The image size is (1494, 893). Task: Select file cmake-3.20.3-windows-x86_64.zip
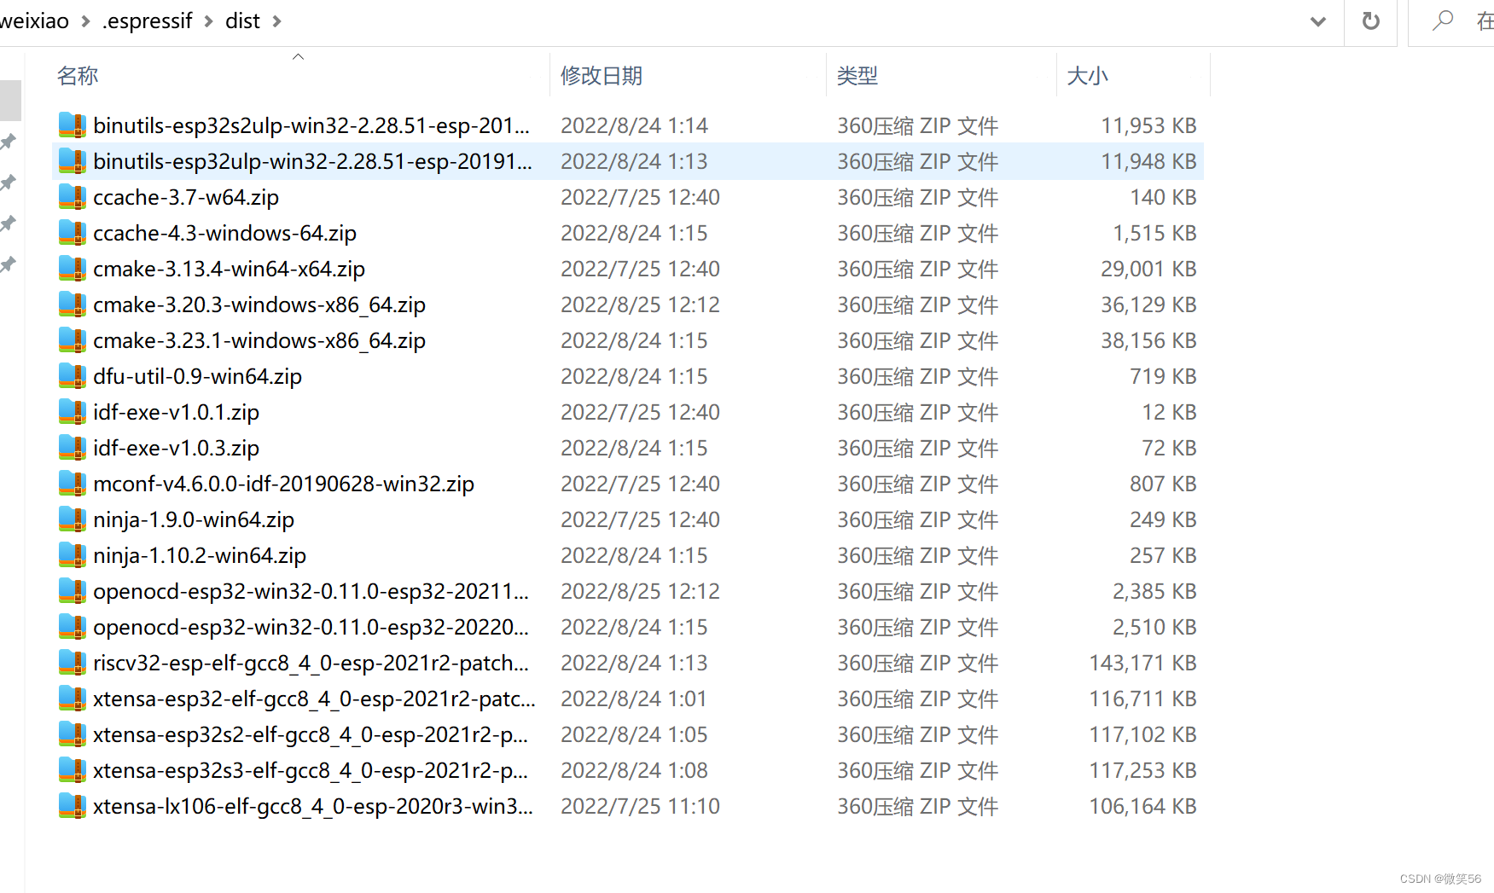point(259,304)
